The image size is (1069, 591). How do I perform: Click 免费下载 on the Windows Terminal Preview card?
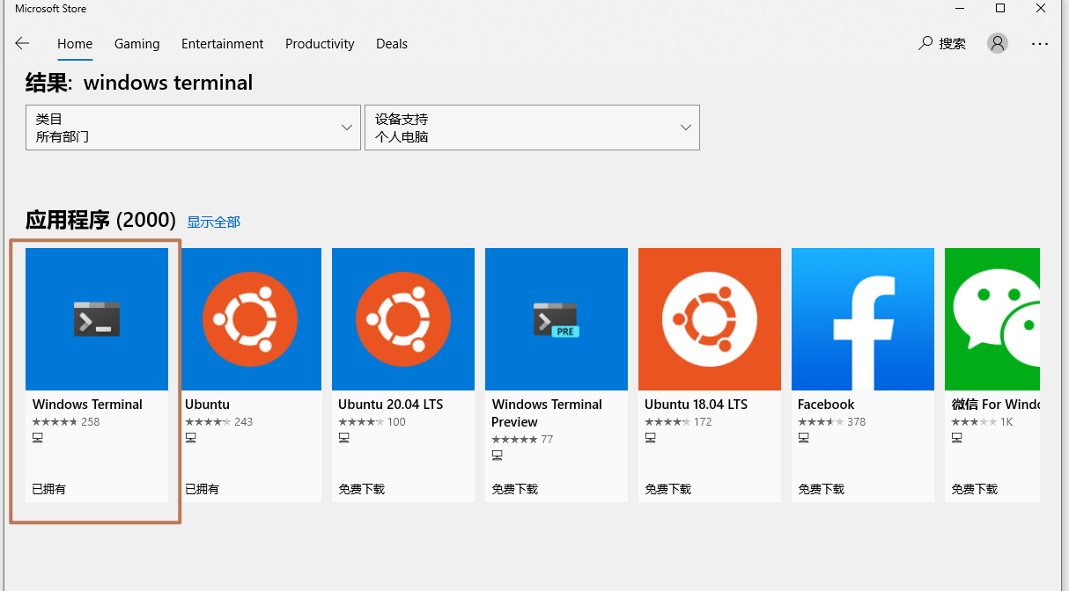coord(515,489)
